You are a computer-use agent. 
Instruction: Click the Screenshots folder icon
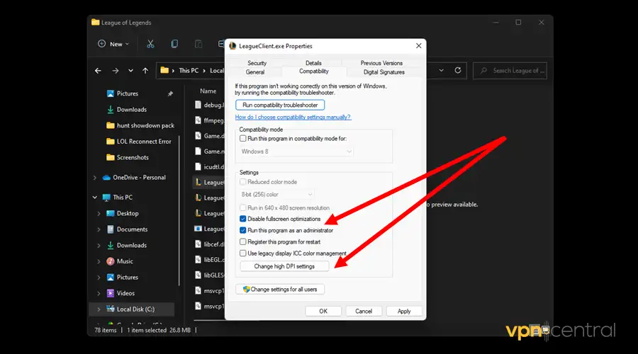(111, 157)
